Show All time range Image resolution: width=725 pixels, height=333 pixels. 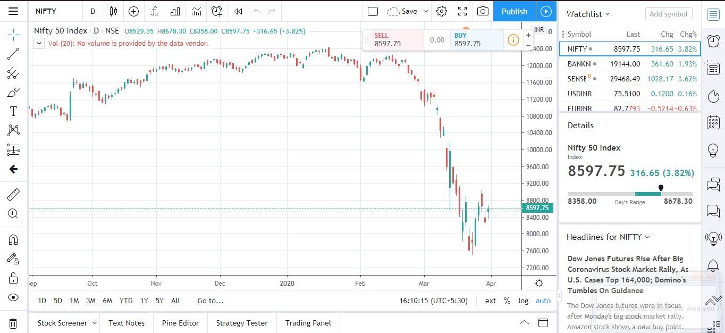click(175, 301)
